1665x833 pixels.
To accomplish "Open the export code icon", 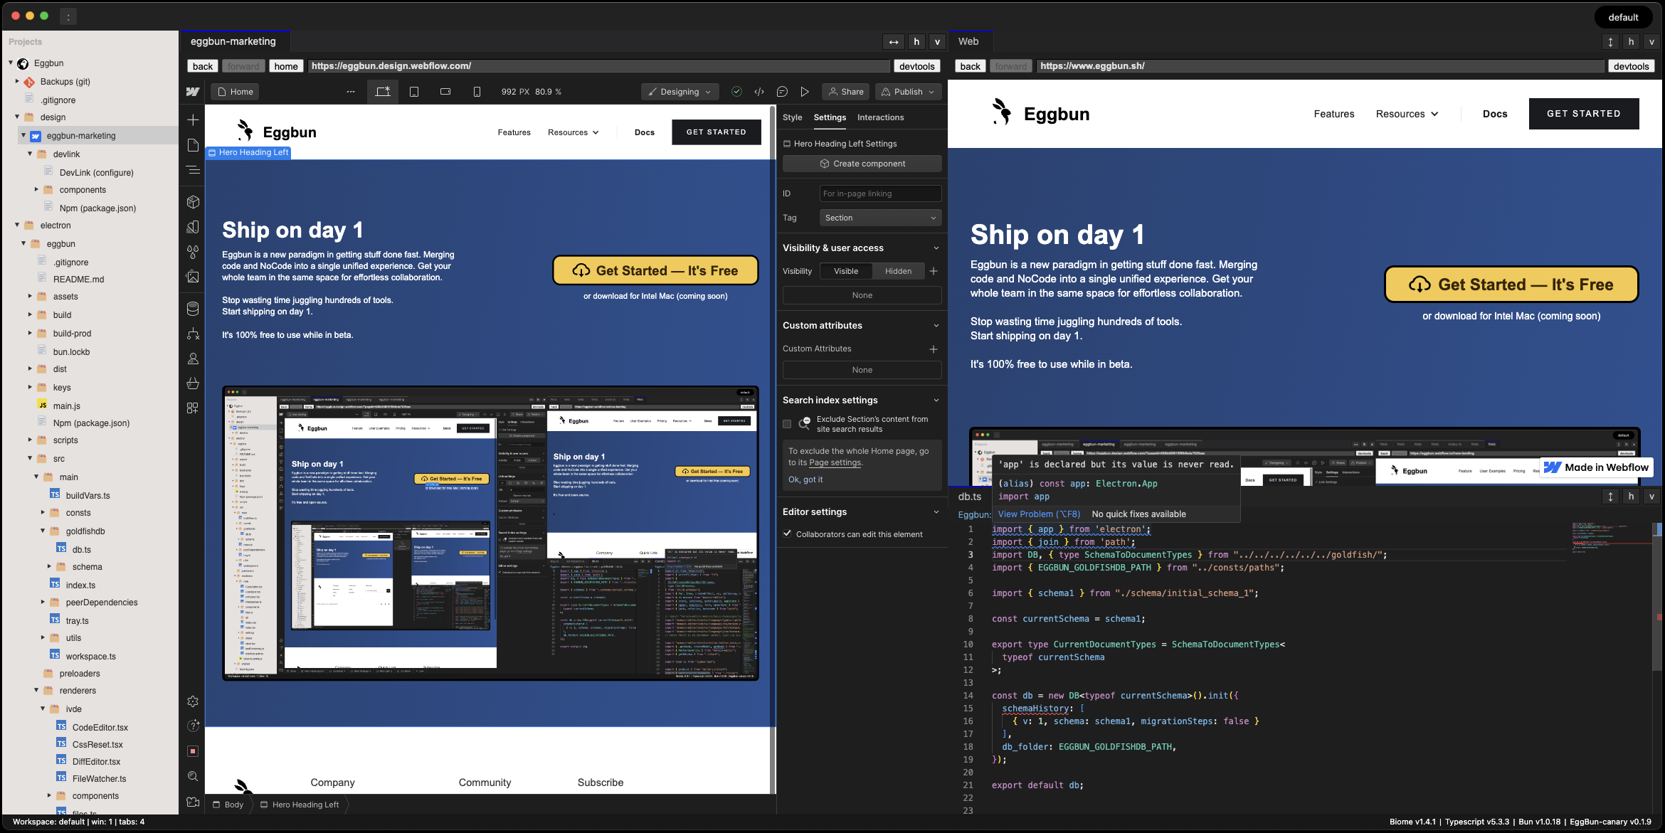I will (759, 92).
